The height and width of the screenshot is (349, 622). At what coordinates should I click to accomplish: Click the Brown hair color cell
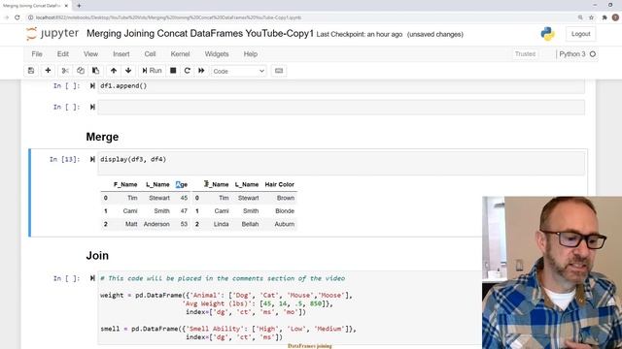286,198
